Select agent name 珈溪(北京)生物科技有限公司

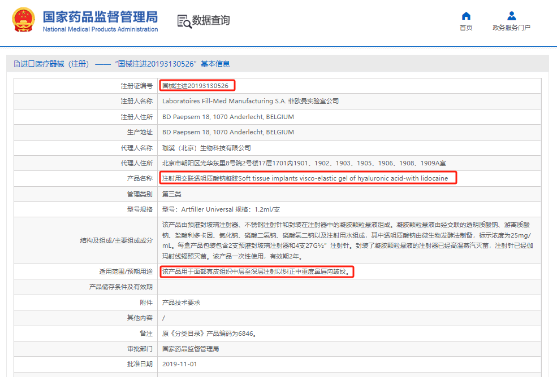[x=207, y=148]
